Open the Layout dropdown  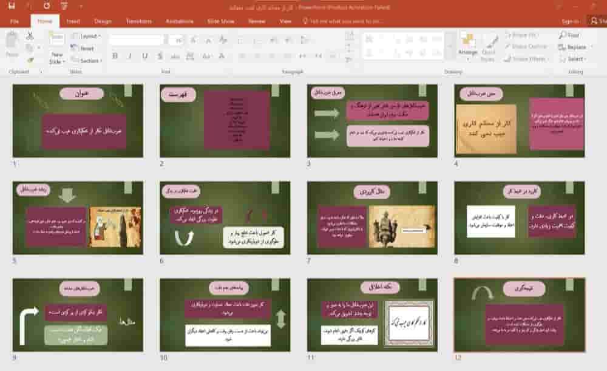(86, 36)
